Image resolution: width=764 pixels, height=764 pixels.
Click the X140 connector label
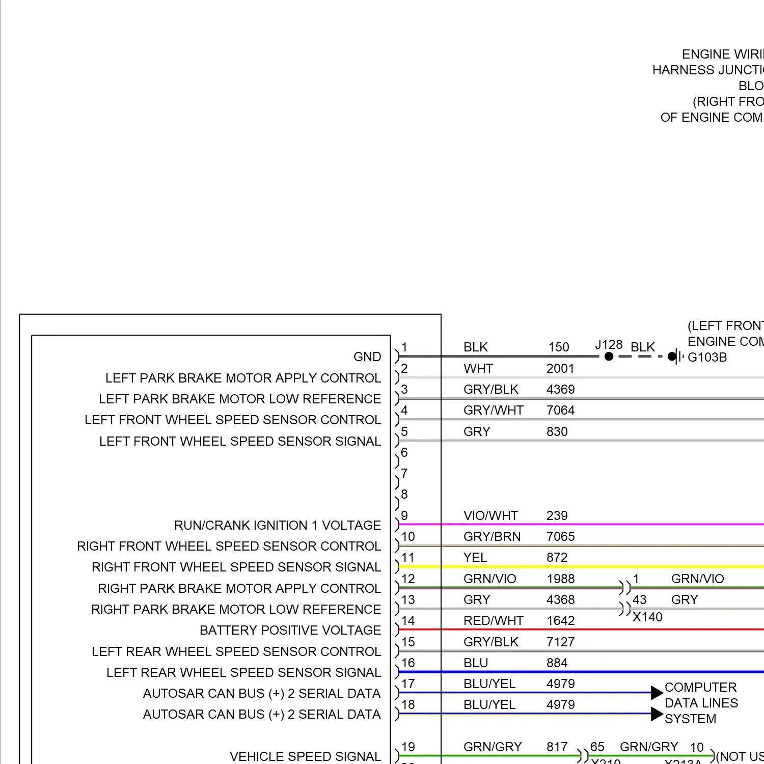point(647,617)
